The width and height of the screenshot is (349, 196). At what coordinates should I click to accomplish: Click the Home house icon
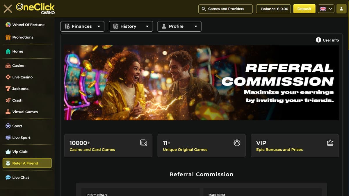pos(8,51)
